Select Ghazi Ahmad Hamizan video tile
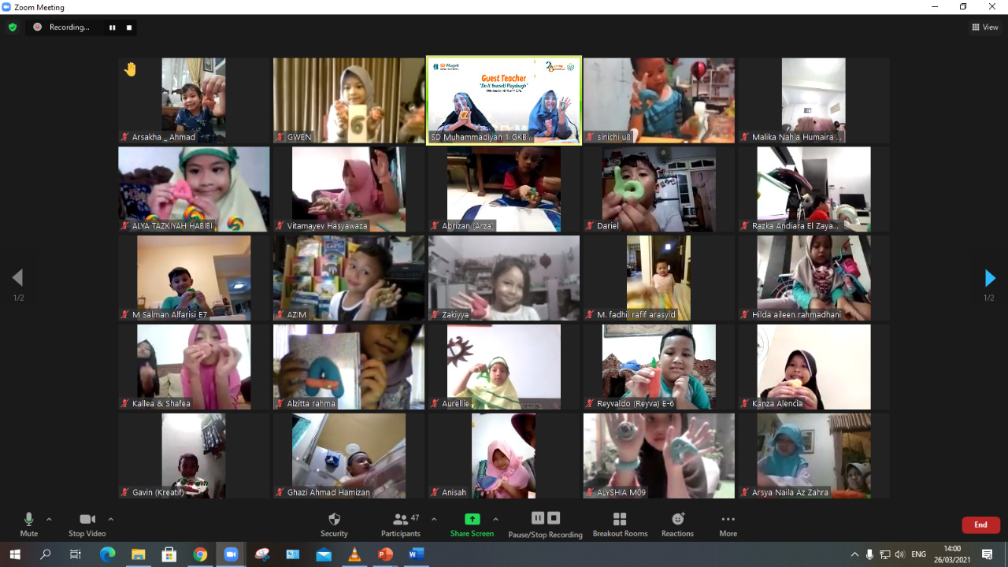The image size is (1008, 567). [349, 456]
